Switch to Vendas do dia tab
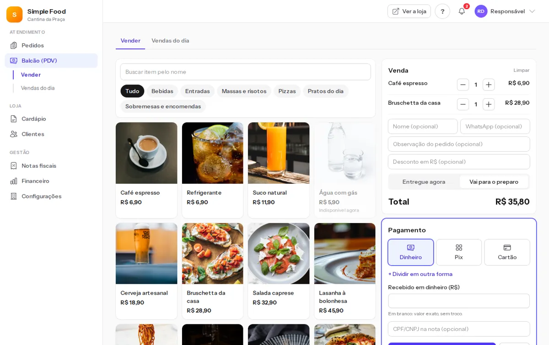This screenshot has width=549, height=345. [x=170, y=41]
